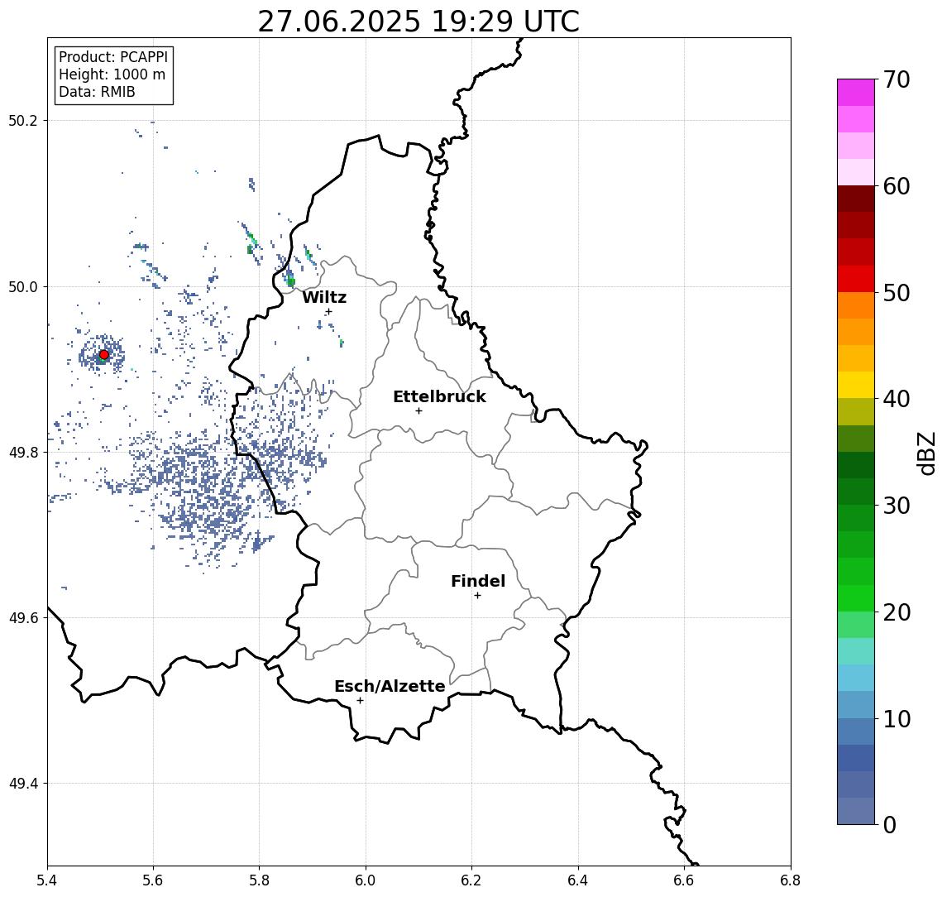
Task: Click the colorbar tick label 30
Action: click(897, 506)
